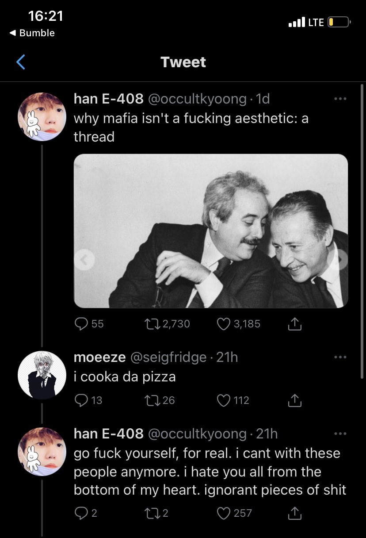This screenshot has width=366, height=538.
Task: Open more options on moeeze's tweet
Action: click(x=340, y=357)
